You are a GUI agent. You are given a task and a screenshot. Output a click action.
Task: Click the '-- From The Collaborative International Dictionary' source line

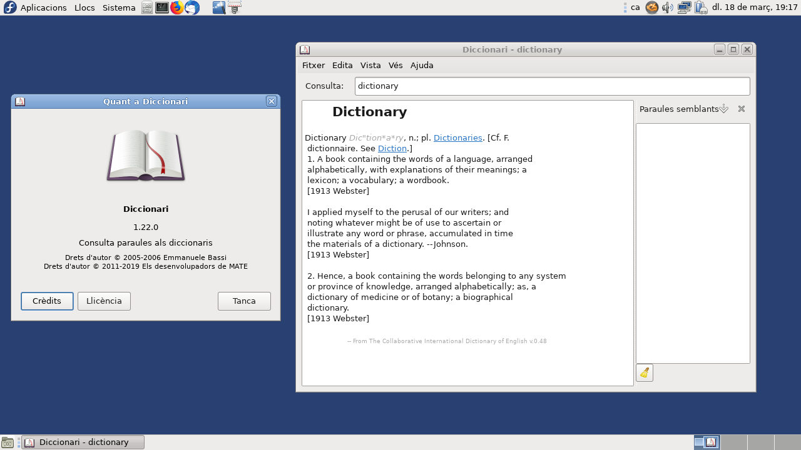pyautogui.click(x=447, y=341)
